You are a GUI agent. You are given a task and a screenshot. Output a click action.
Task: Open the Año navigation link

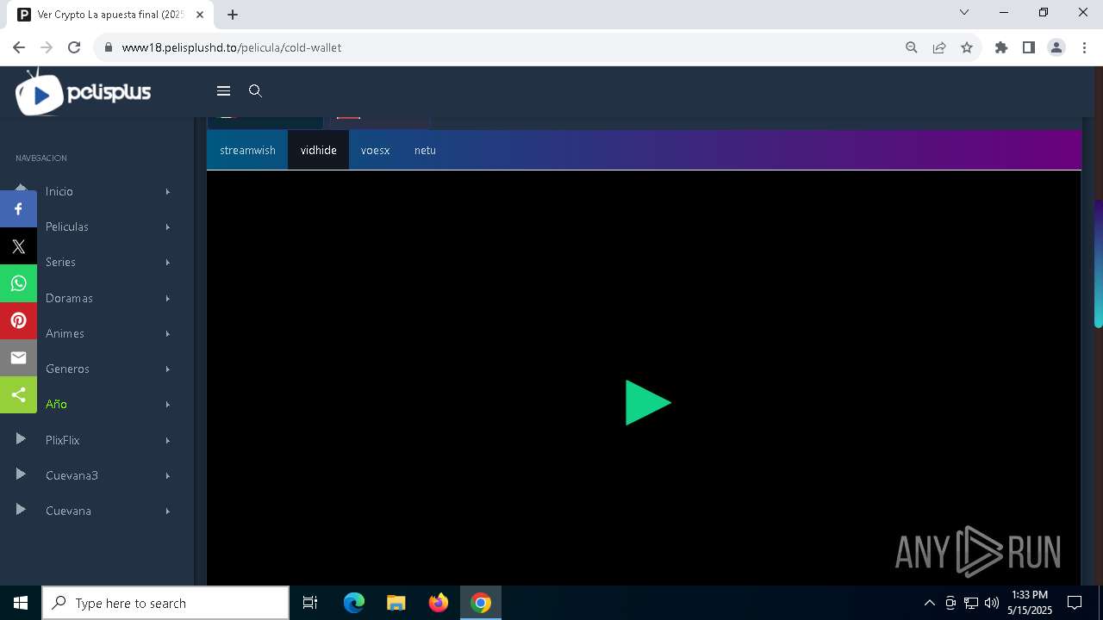(56, 404)
